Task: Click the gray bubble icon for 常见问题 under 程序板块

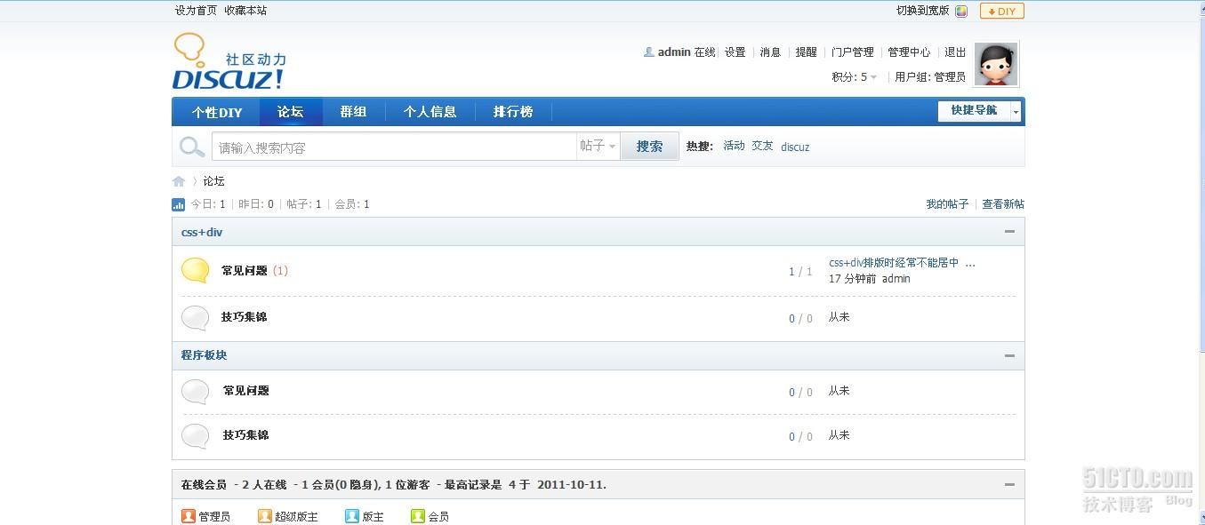Action: click(196, 392)
